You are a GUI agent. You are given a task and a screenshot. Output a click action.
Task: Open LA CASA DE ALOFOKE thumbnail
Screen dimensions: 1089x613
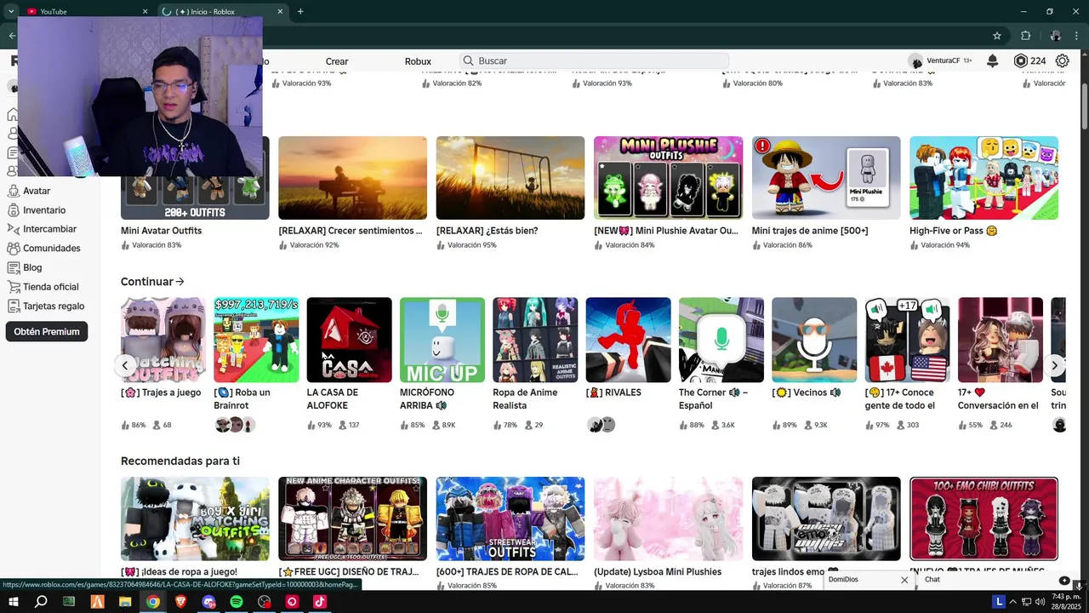coord(349,340)
